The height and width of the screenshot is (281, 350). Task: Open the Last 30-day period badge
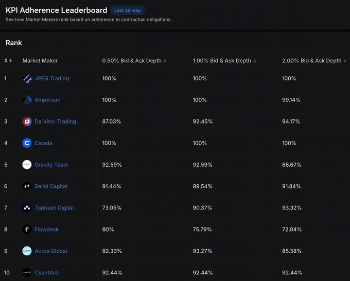coord(128,10)
